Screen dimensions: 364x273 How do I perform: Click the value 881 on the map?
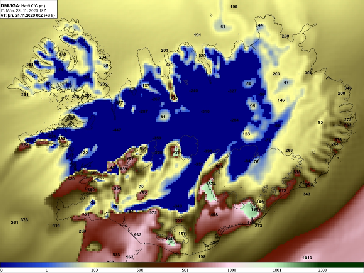click(143, 148)
